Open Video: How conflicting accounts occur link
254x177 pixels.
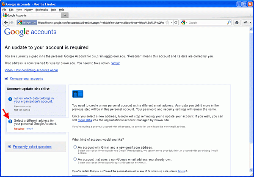(x=31, y=70)
